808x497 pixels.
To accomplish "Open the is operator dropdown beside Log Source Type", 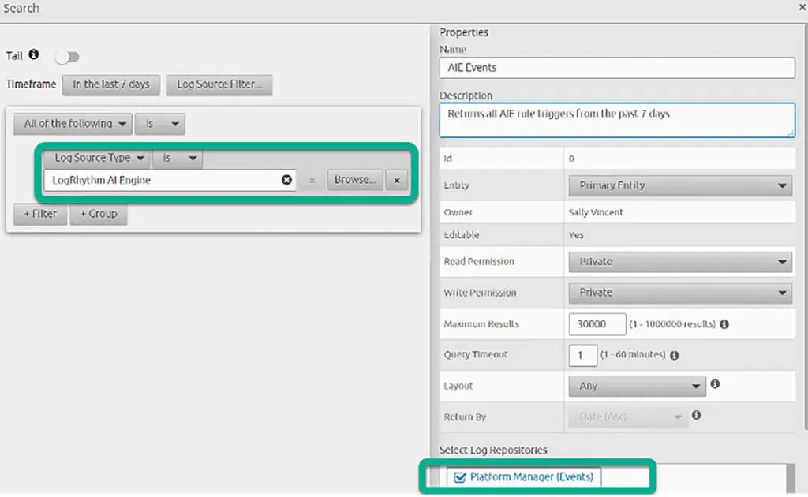I will (x=177, y=158).
